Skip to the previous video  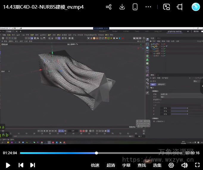point(21,165)
